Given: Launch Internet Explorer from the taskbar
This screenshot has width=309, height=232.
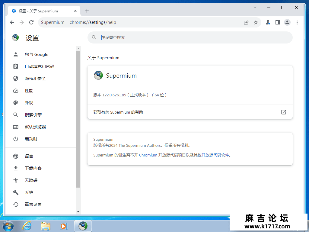Looking at the screenshot, I should coord(27,226).
